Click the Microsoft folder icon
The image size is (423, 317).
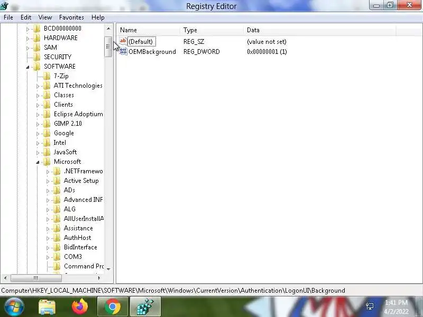point(47,162)
